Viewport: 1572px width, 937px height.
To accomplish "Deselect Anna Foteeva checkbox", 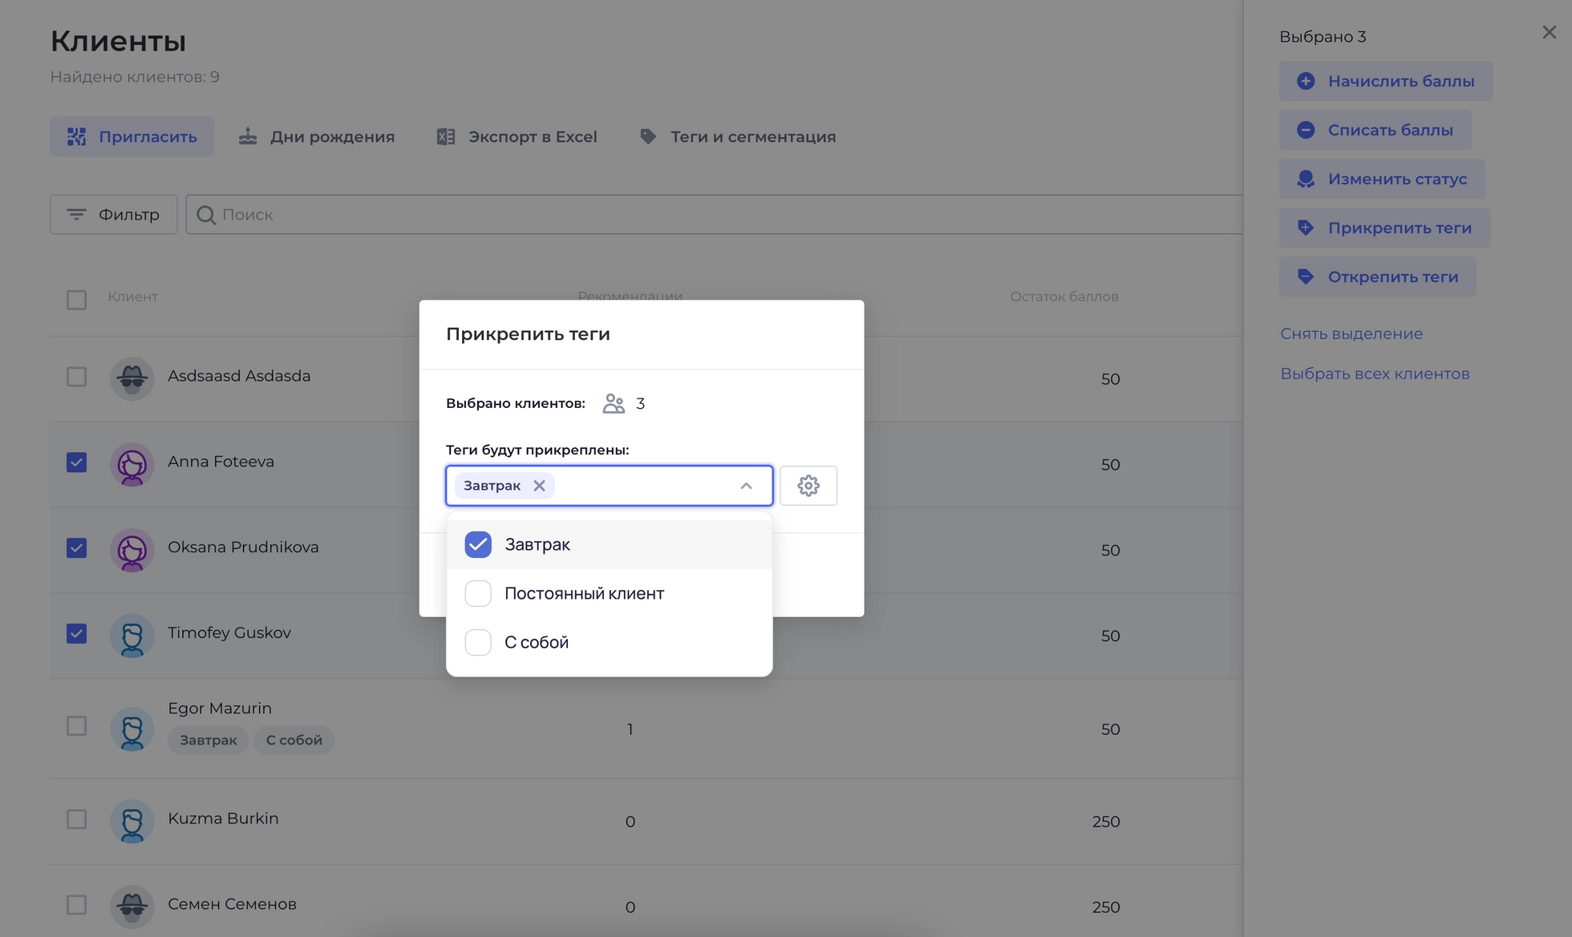I will pos(76,462).
